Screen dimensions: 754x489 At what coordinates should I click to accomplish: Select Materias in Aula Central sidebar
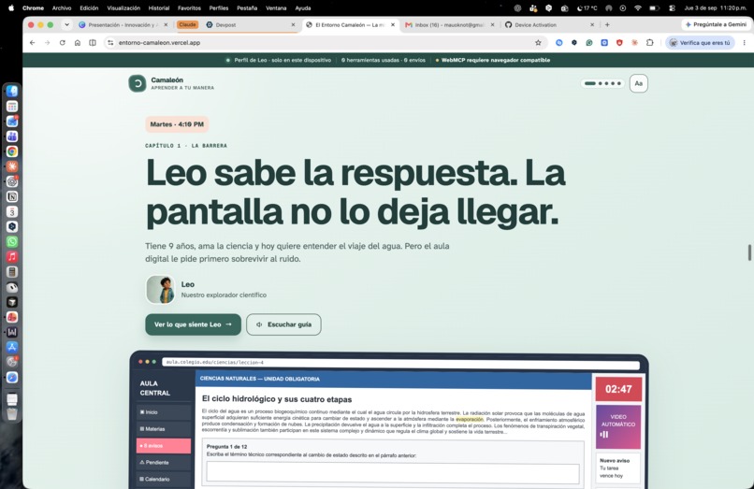164,429
